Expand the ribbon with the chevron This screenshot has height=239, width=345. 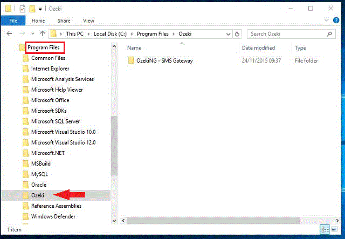[326, 20]
